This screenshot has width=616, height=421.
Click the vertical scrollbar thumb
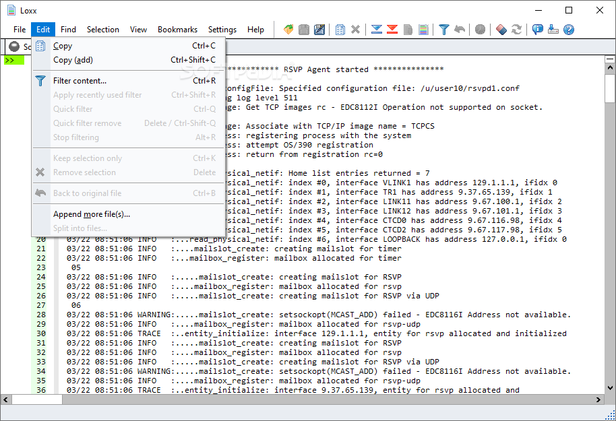pos(610,88)
